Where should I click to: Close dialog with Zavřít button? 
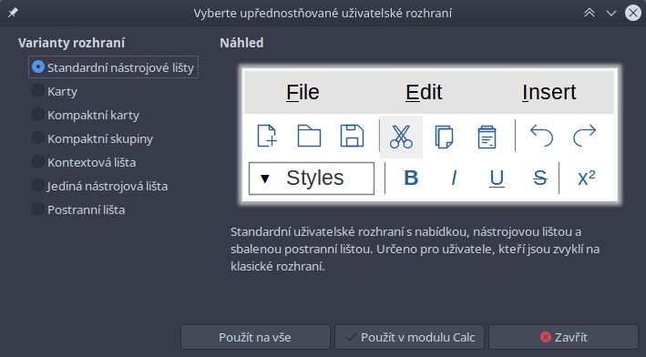(564, 337)
